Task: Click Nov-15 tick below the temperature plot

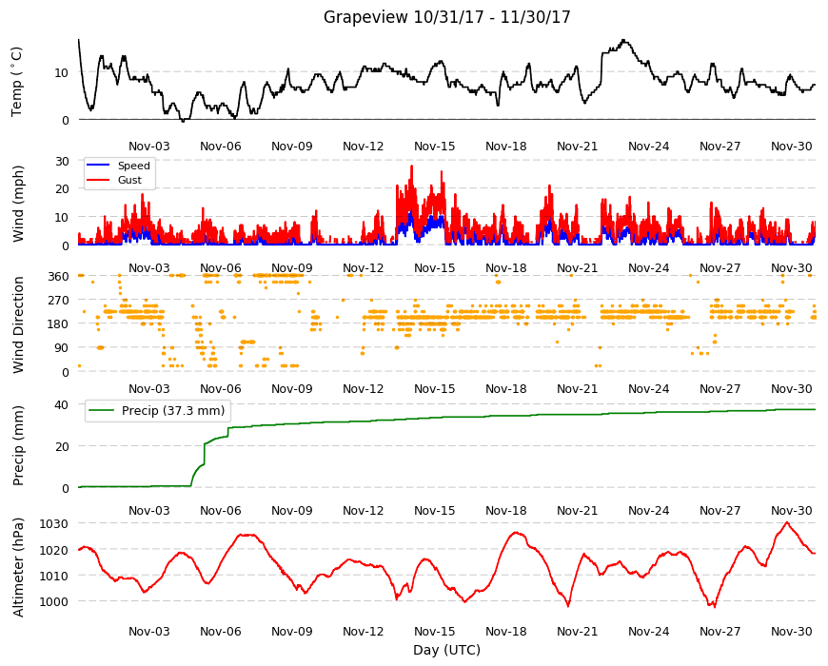Action: (435, 147)
